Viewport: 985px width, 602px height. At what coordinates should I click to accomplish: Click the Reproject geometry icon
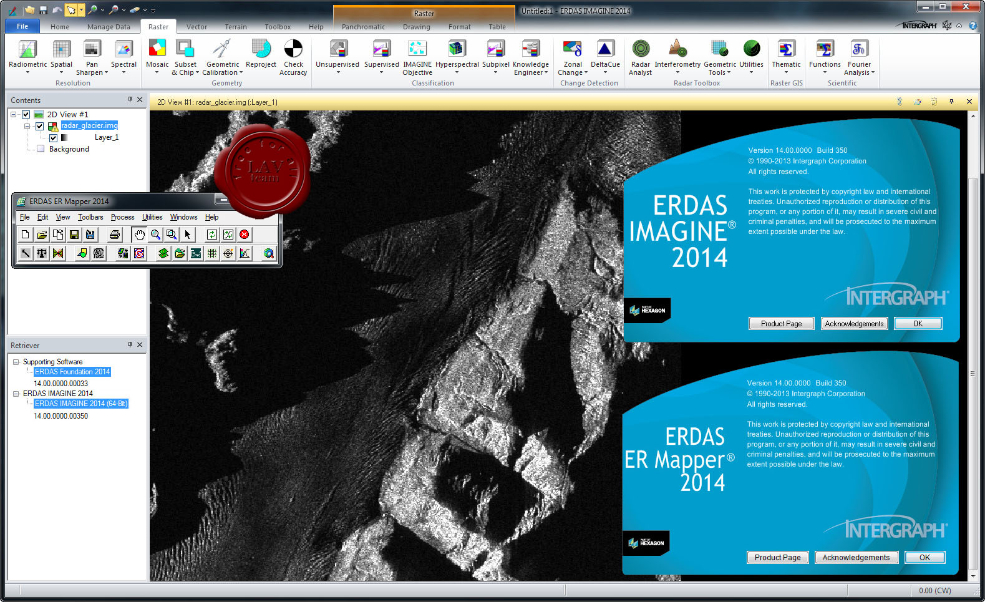point(261,49)
